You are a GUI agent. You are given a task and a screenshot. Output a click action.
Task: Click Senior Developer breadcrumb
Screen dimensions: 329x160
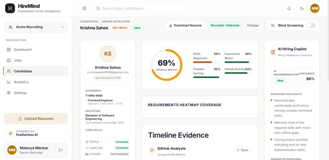116,21
